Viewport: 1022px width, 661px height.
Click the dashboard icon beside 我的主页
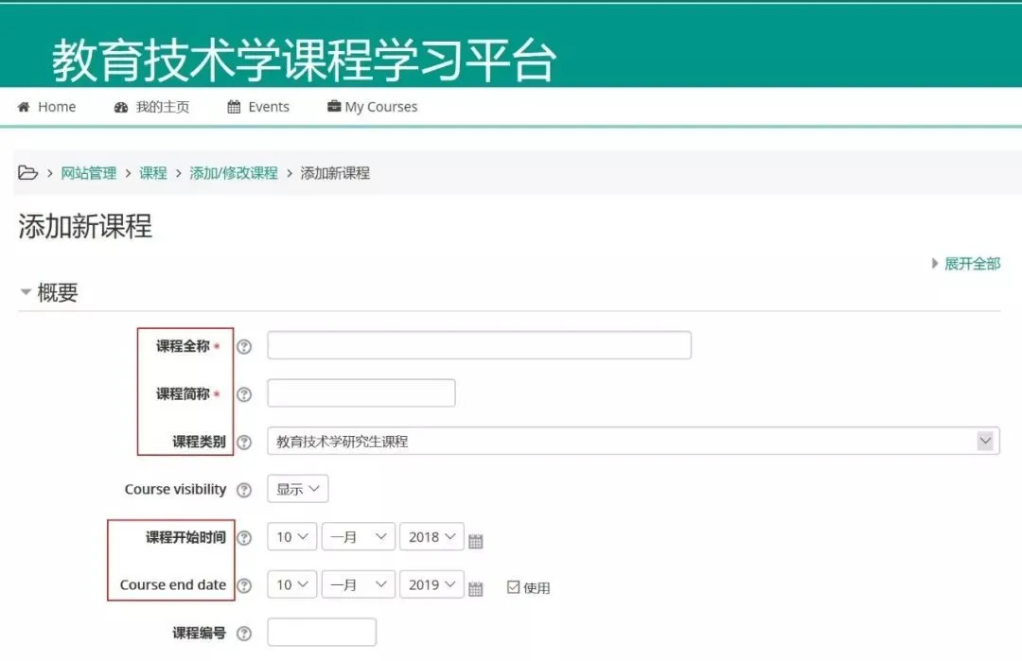120,107
